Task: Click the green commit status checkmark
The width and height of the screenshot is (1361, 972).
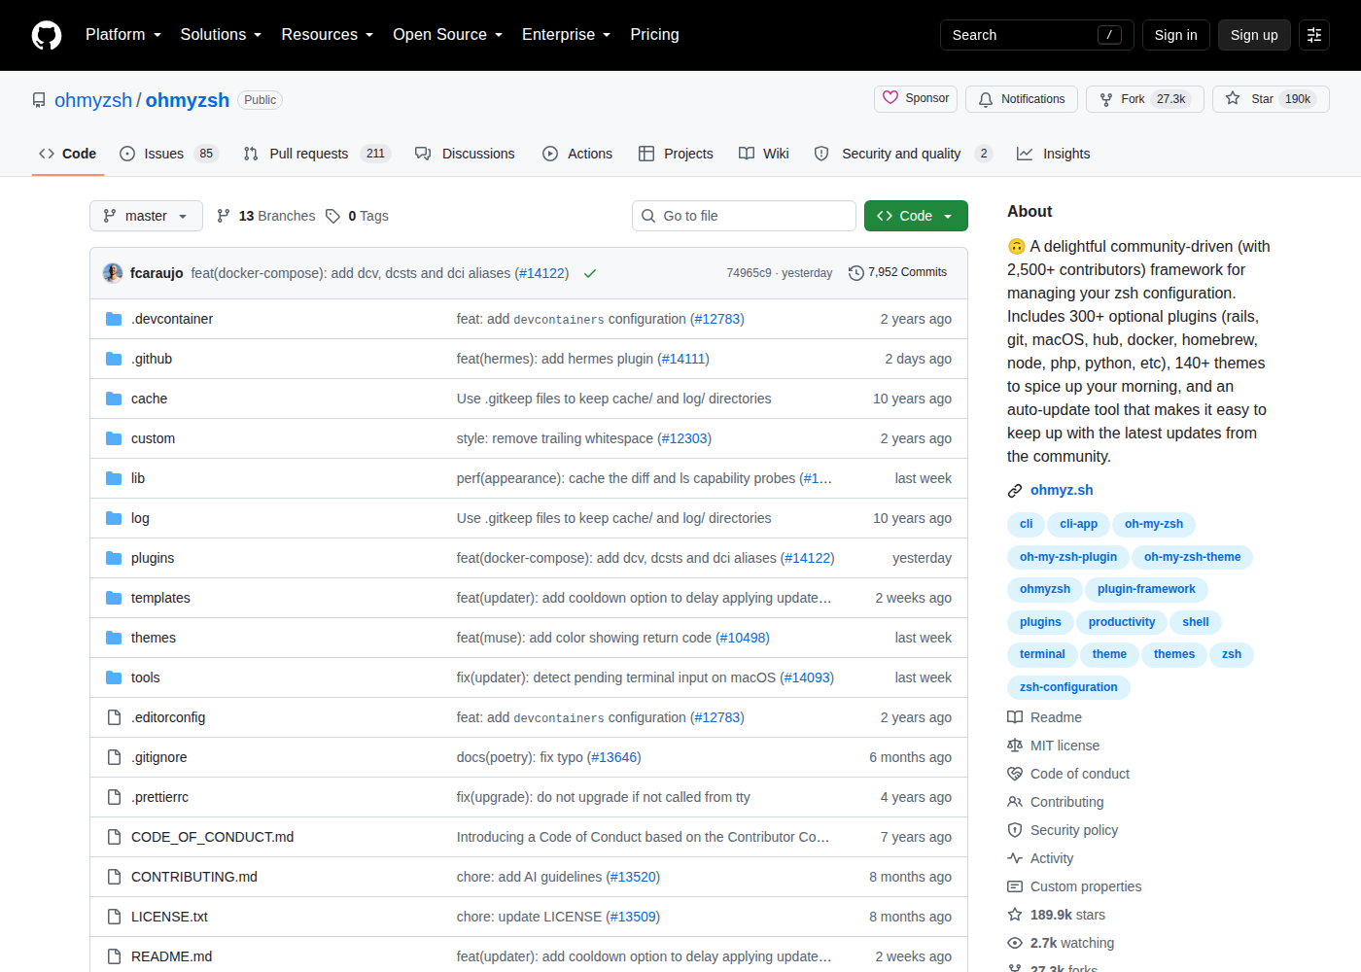Action: point(590,273)
